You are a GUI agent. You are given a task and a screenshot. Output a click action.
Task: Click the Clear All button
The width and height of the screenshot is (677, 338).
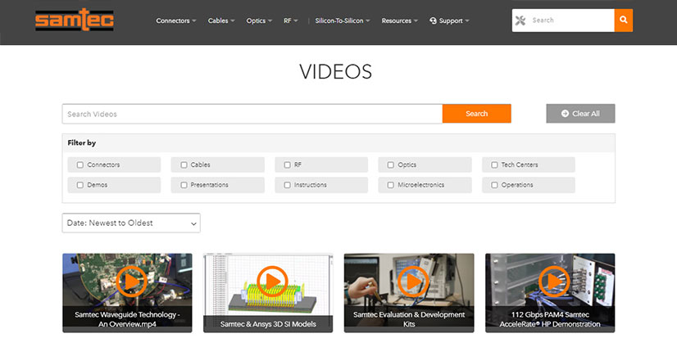tap(580, 114)
